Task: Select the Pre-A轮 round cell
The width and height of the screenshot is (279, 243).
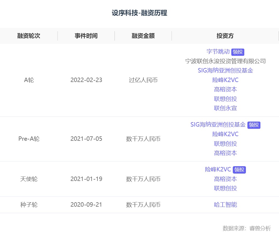Action: pyautogui.click(x=29, y=139)
